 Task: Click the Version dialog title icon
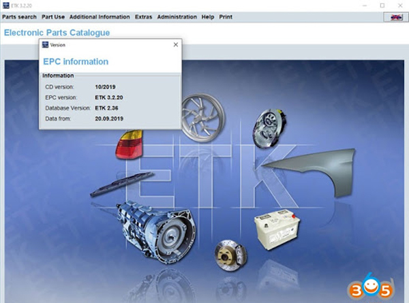click(x=45, y=44)
